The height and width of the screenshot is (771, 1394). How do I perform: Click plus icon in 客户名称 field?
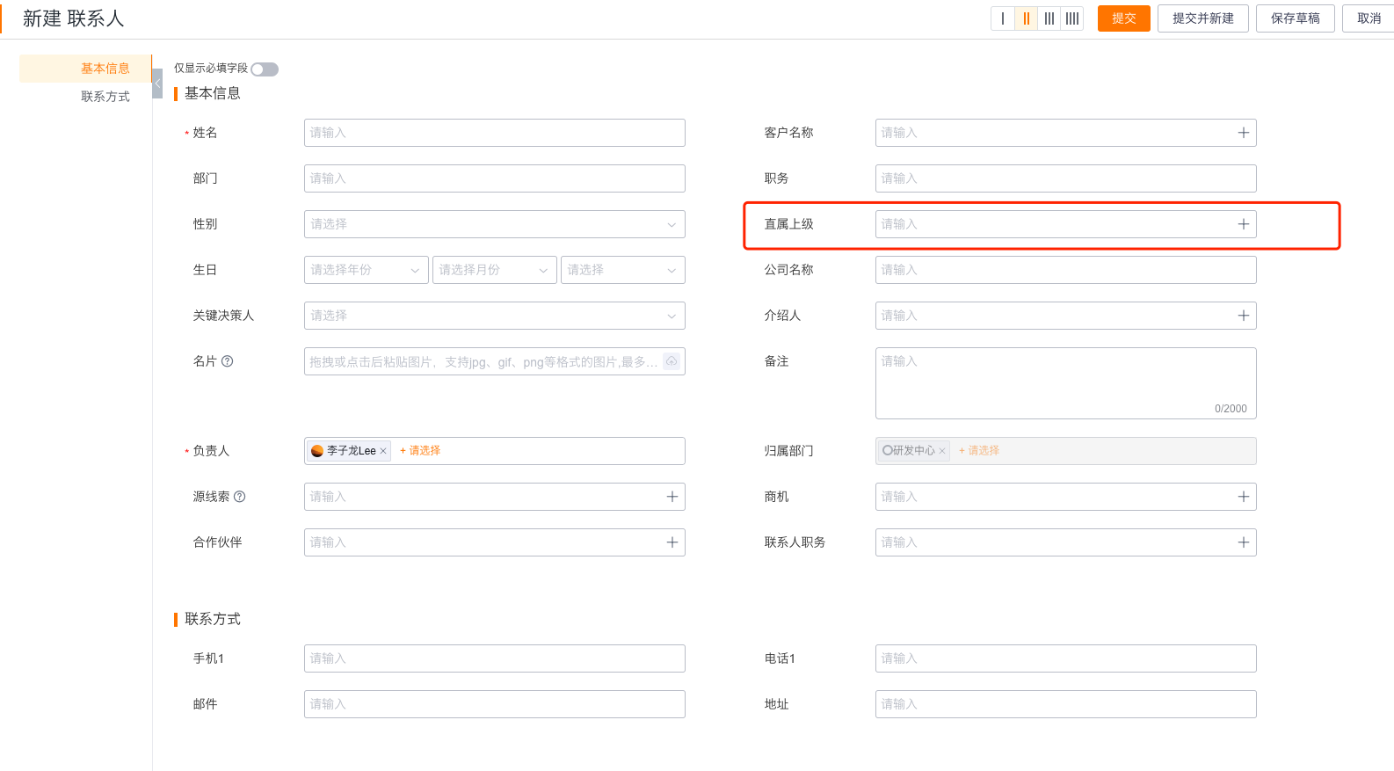1244,133
